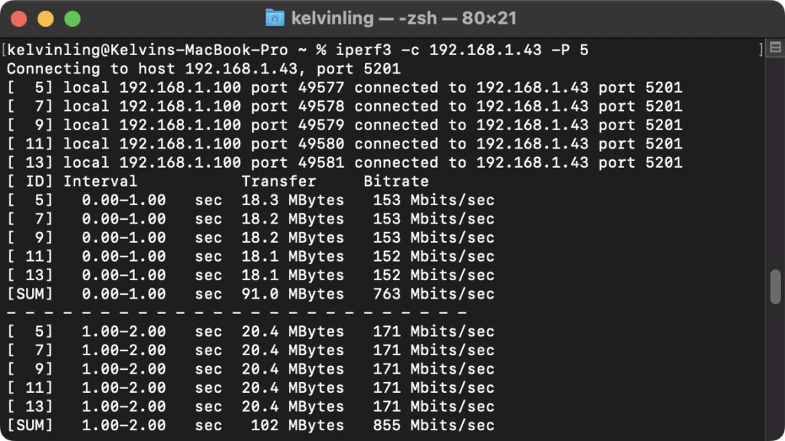The image size is (785, 441).
Task: Click the Transfer column header
Action: pyautogui.click(x=279, y=181)
